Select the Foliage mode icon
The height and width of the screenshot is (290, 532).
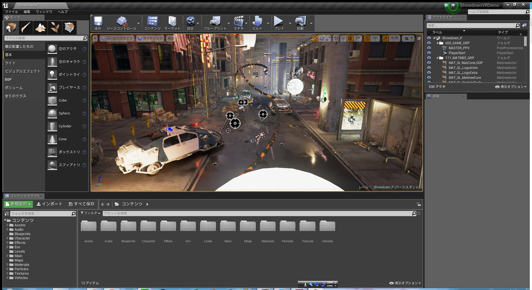point(55,27)
